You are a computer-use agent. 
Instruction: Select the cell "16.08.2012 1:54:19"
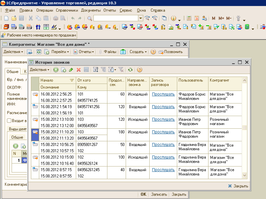point(57,106)
